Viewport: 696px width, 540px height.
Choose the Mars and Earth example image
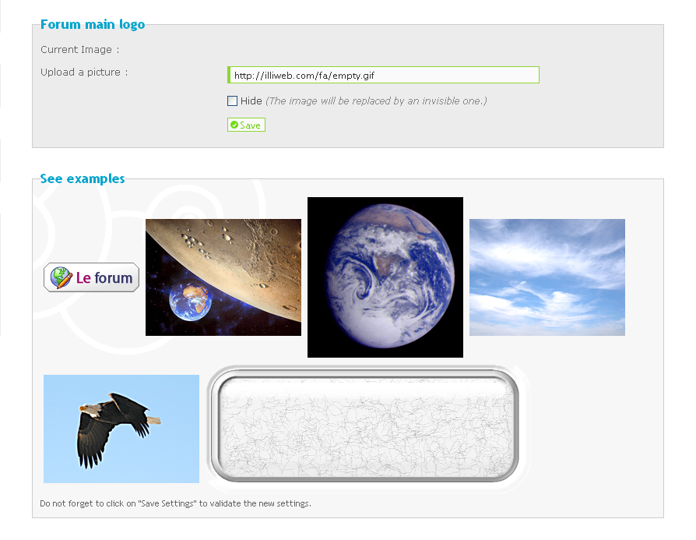coord(223,277)
